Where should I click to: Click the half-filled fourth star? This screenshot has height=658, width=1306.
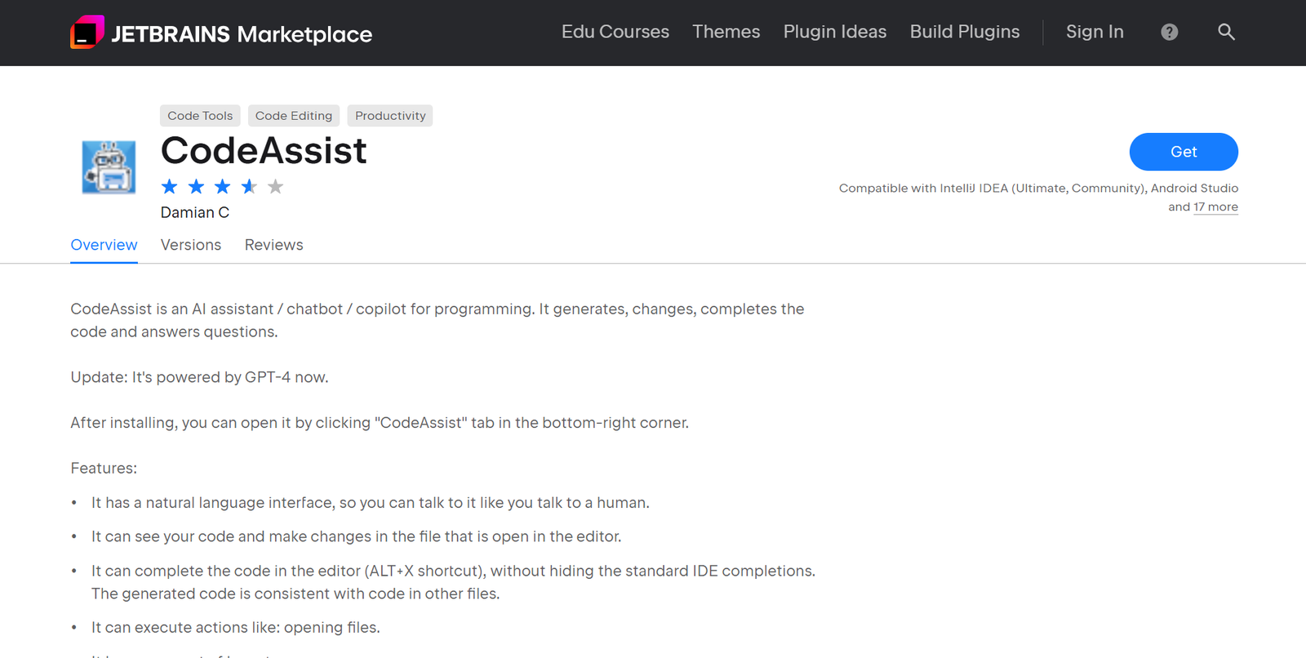tap(249, 187)
